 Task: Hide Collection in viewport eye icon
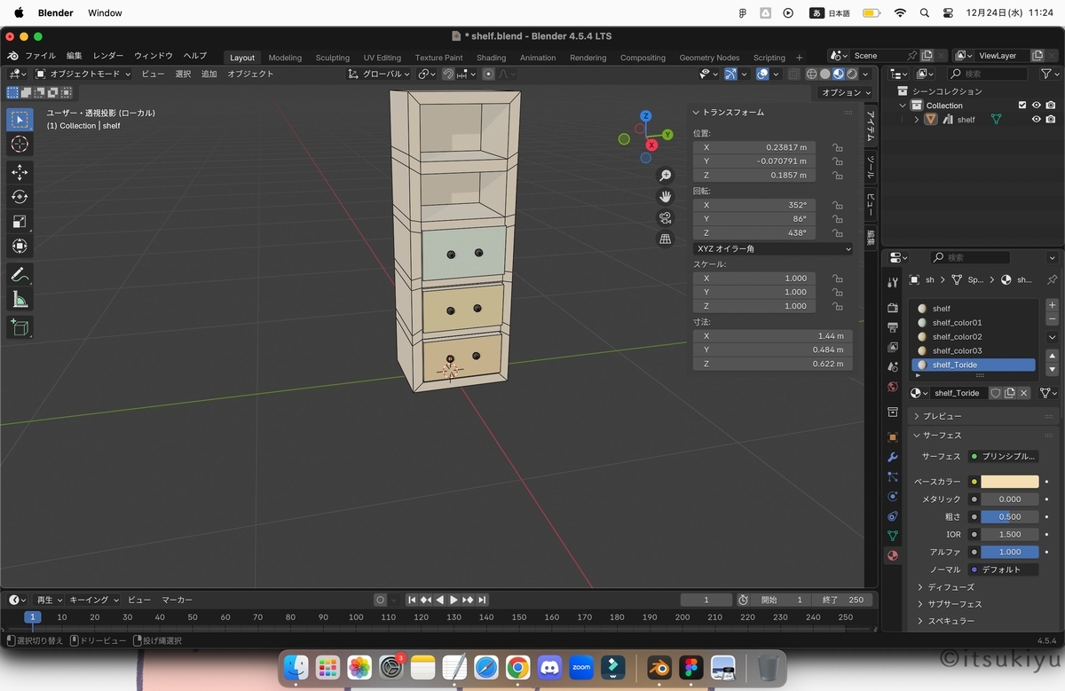click(1036, 106)
